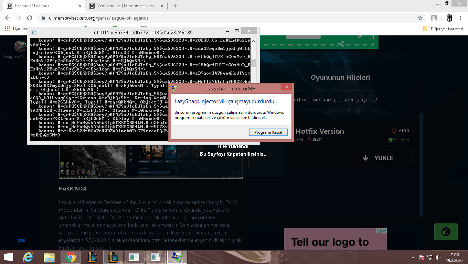The height and width of the screenshot is (264, 468).
Task: Open Diğer yer işaretleri bookmarks folder
Action: coord(443,29)
